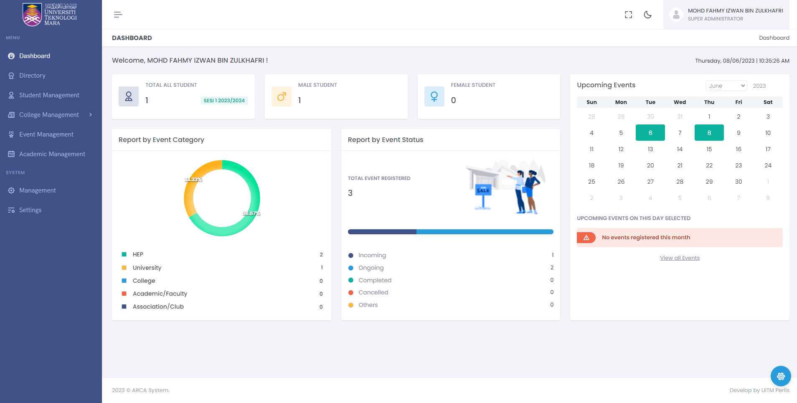Viewport: 797px width, 403px height.
Task: Toggle dark mode with the moon icon
Action: click(x=647, y=15)
